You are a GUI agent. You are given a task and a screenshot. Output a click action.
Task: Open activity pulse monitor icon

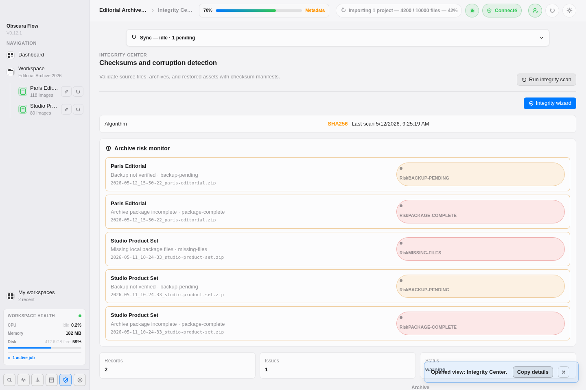pyautogui.click(x=24, y=380)
